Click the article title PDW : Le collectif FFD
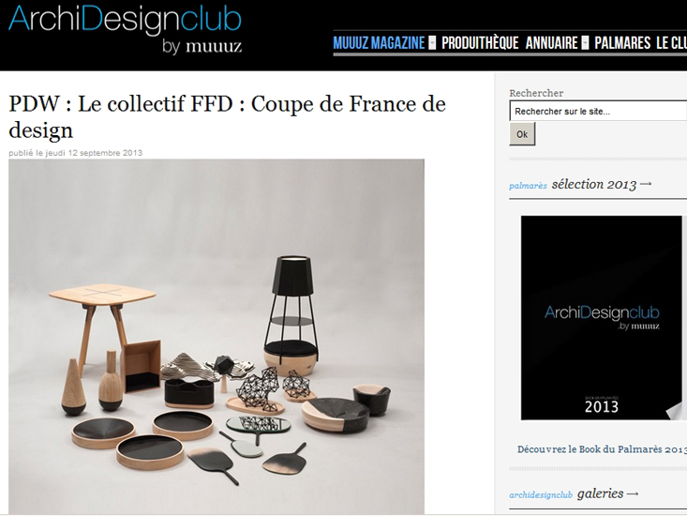 point(227,116)
